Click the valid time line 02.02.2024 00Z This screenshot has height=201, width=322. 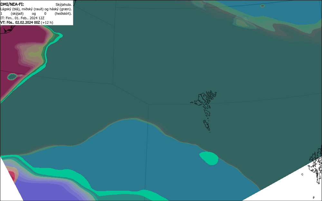click(27, 22)
